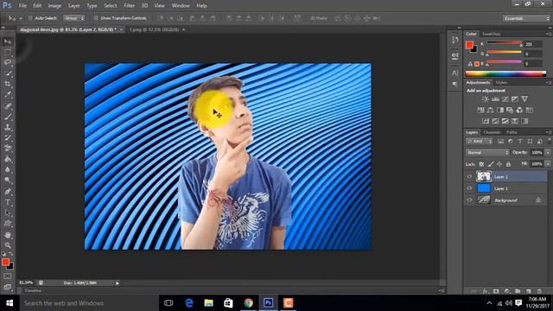553x311 pixels.
Task: Switch to the Channels tab
Action: pyautogui.click(x=492, y=132)
